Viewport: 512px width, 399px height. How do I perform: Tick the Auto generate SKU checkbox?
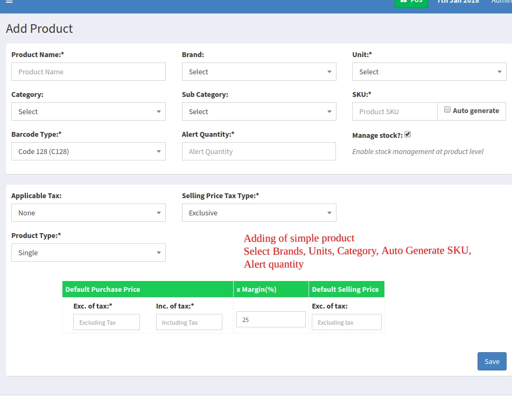click(x=447, y=110)
